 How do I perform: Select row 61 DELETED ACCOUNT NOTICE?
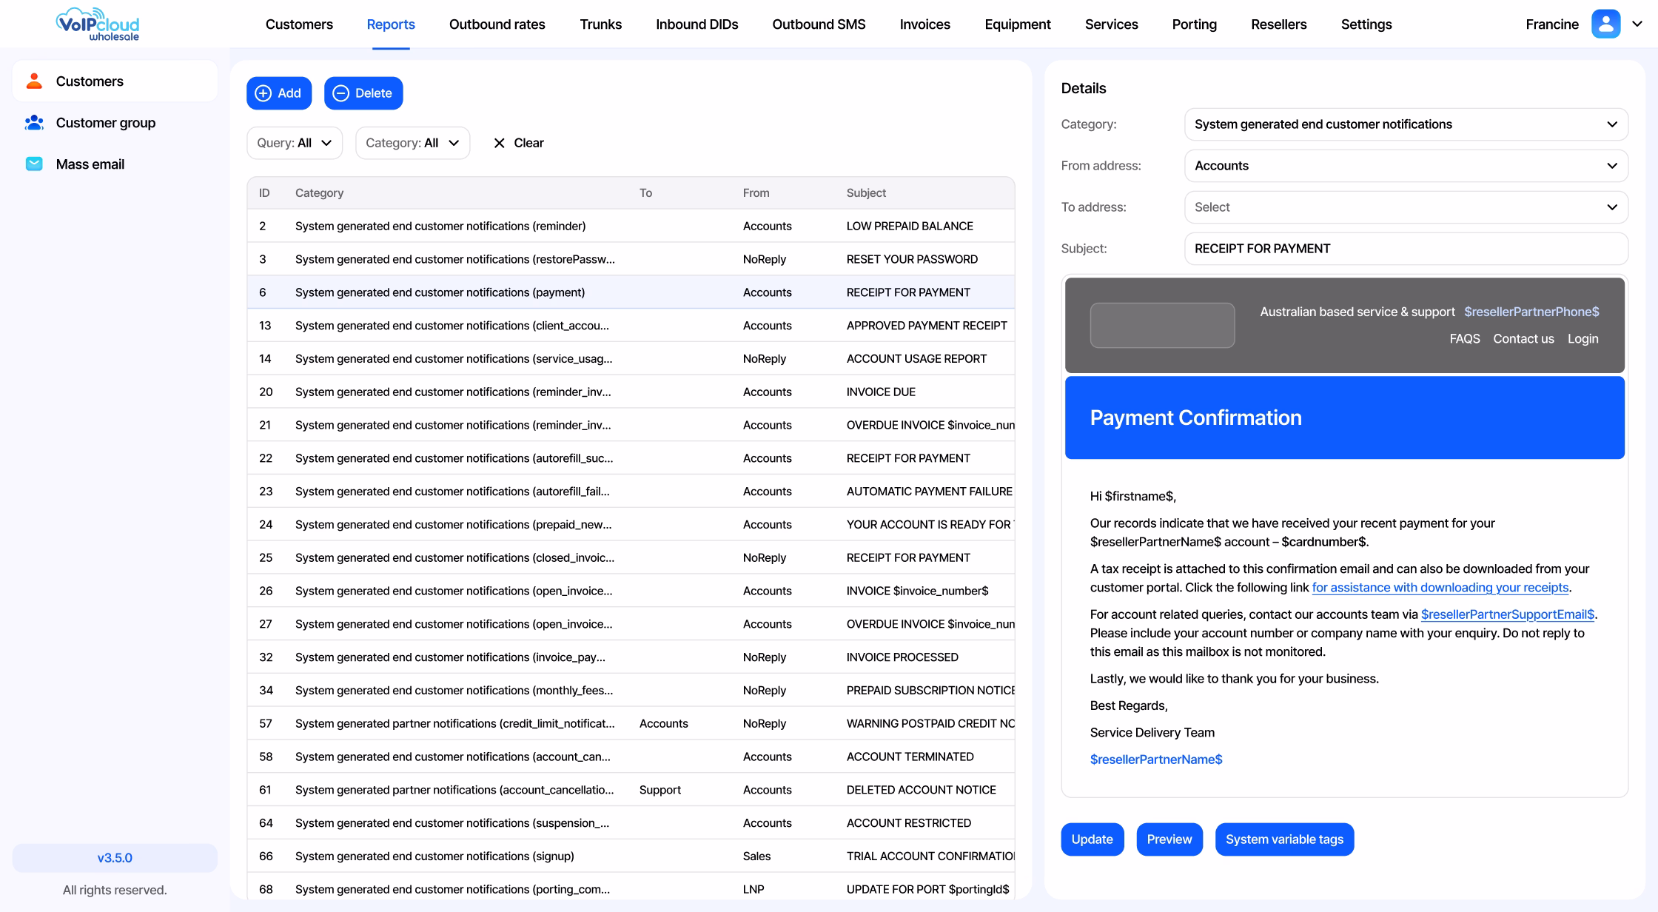(x=631, y=790)
